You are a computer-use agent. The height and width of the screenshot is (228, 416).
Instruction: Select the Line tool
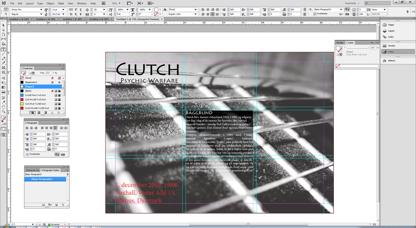point(3,54)
